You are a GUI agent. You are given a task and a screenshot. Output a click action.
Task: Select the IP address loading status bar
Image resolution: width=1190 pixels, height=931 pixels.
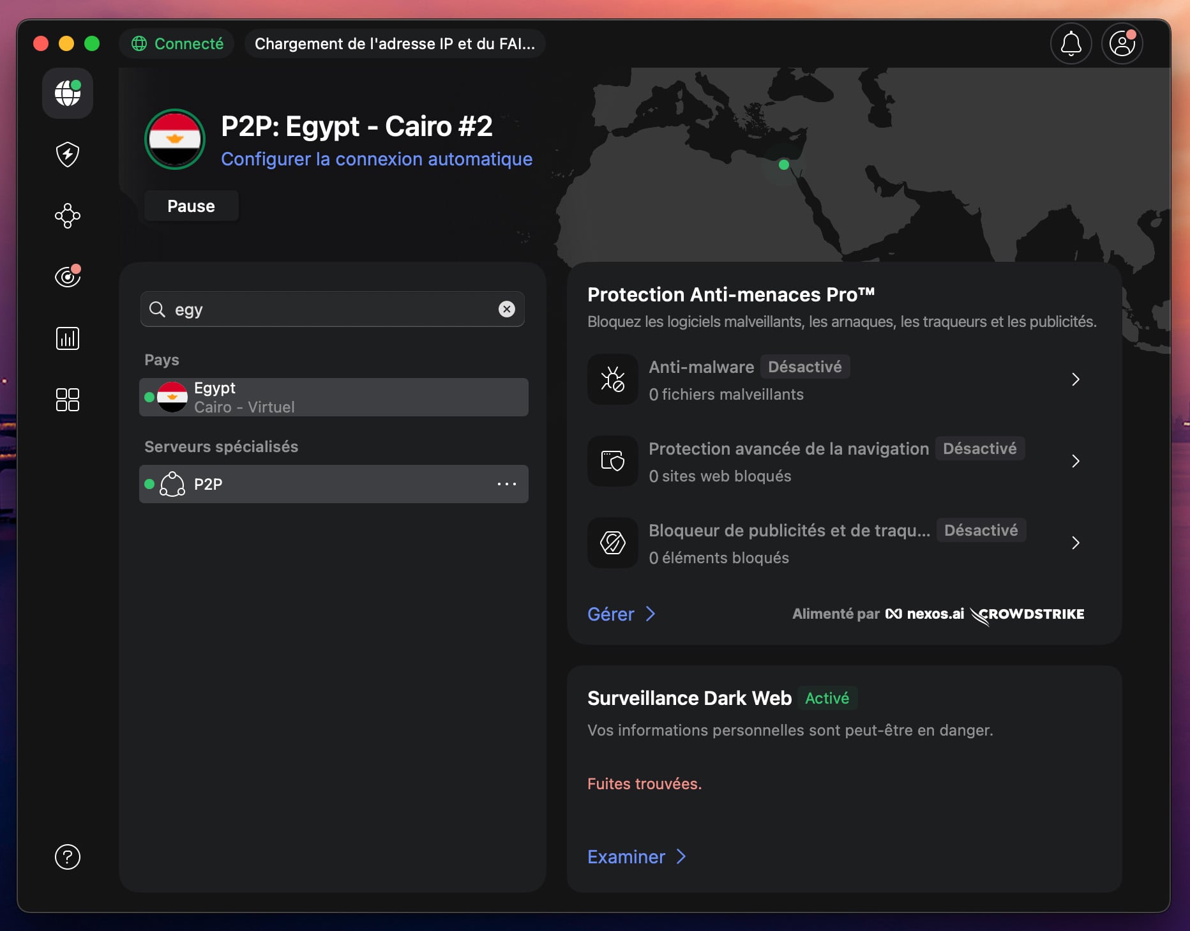pyautogui.click(x=395, y=43)
